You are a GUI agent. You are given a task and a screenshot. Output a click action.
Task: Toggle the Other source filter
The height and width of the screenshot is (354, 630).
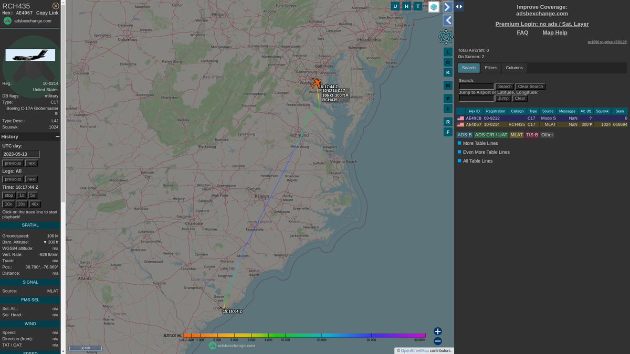pos(547,135)
